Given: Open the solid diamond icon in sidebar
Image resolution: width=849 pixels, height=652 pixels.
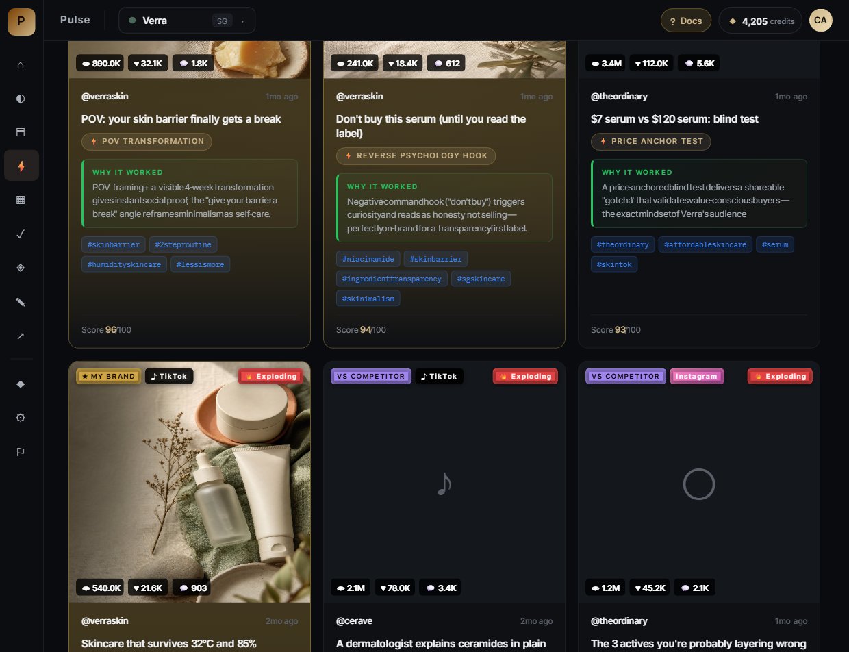Looking at the screenshot, I should (x=21, y=384).
